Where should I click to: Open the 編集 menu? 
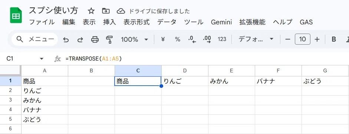coord(69,22)
